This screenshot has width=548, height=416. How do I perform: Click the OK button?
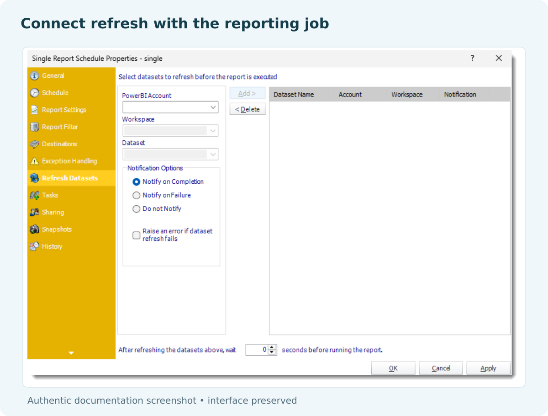coord(393,368)
